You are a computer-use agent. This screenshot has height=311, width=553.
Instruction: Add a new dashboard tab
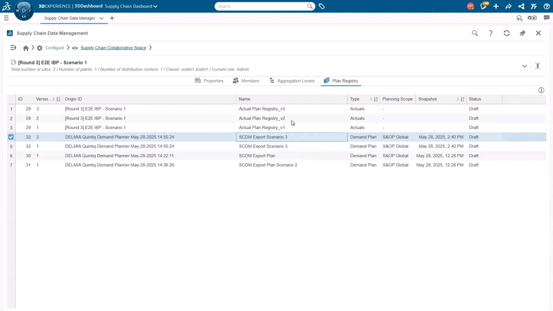(x=112, y=18)
